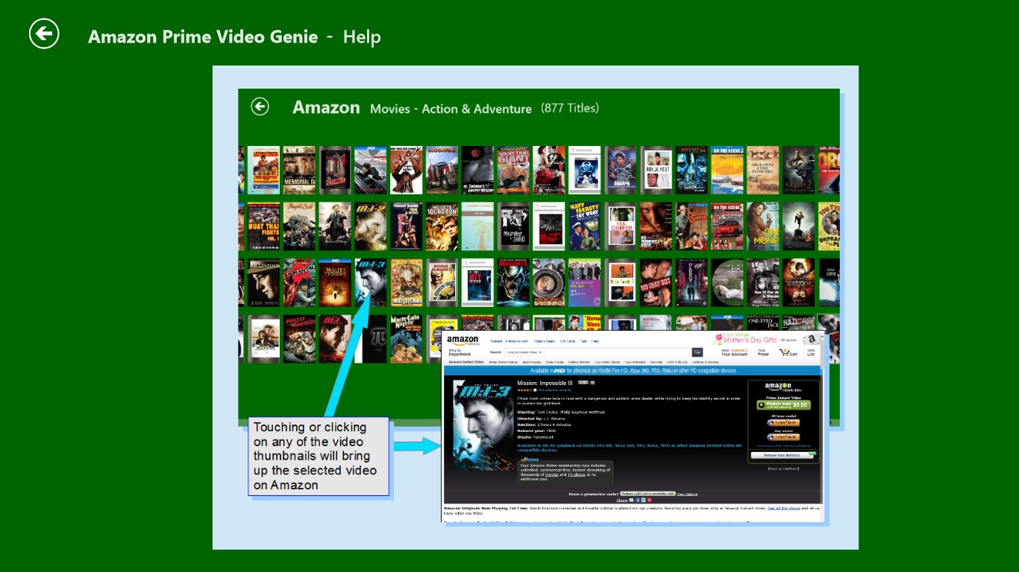This screenshot has width=1019, height=572.
Task: Open the Muay Thai Fights Vol. 1 thumbnail
Action: 263,226
